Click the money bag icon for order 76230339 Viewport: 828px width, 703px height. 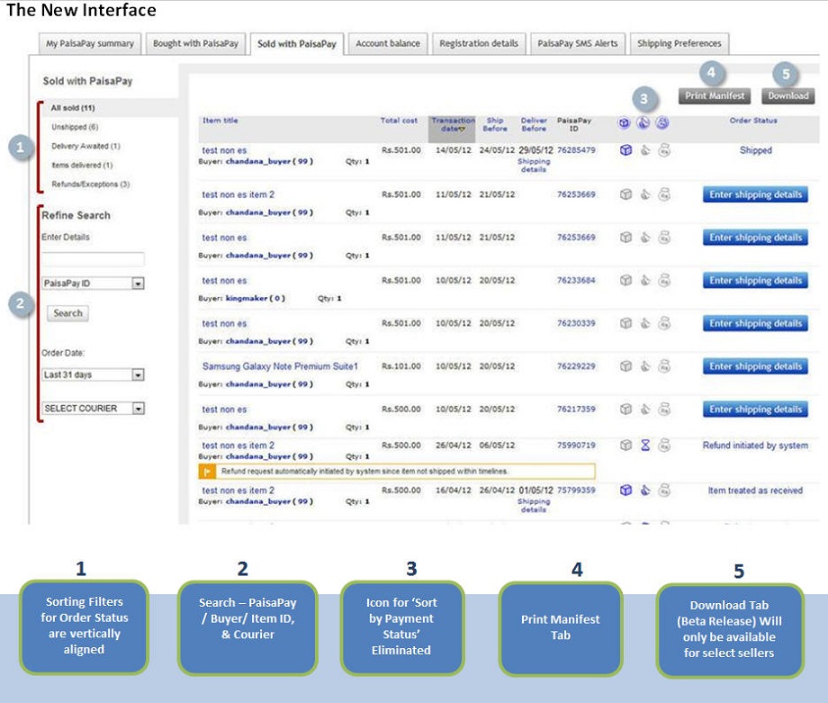(x=664, y=323)
